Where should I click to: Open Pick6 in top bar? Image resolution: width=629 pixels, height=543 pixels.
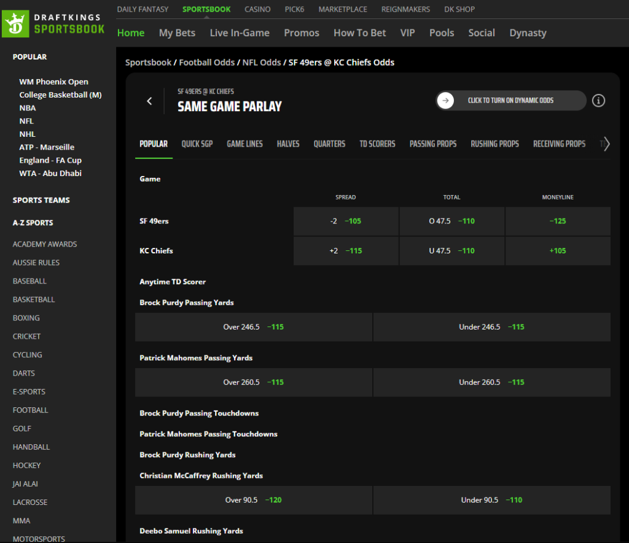(x=294, y=9)
